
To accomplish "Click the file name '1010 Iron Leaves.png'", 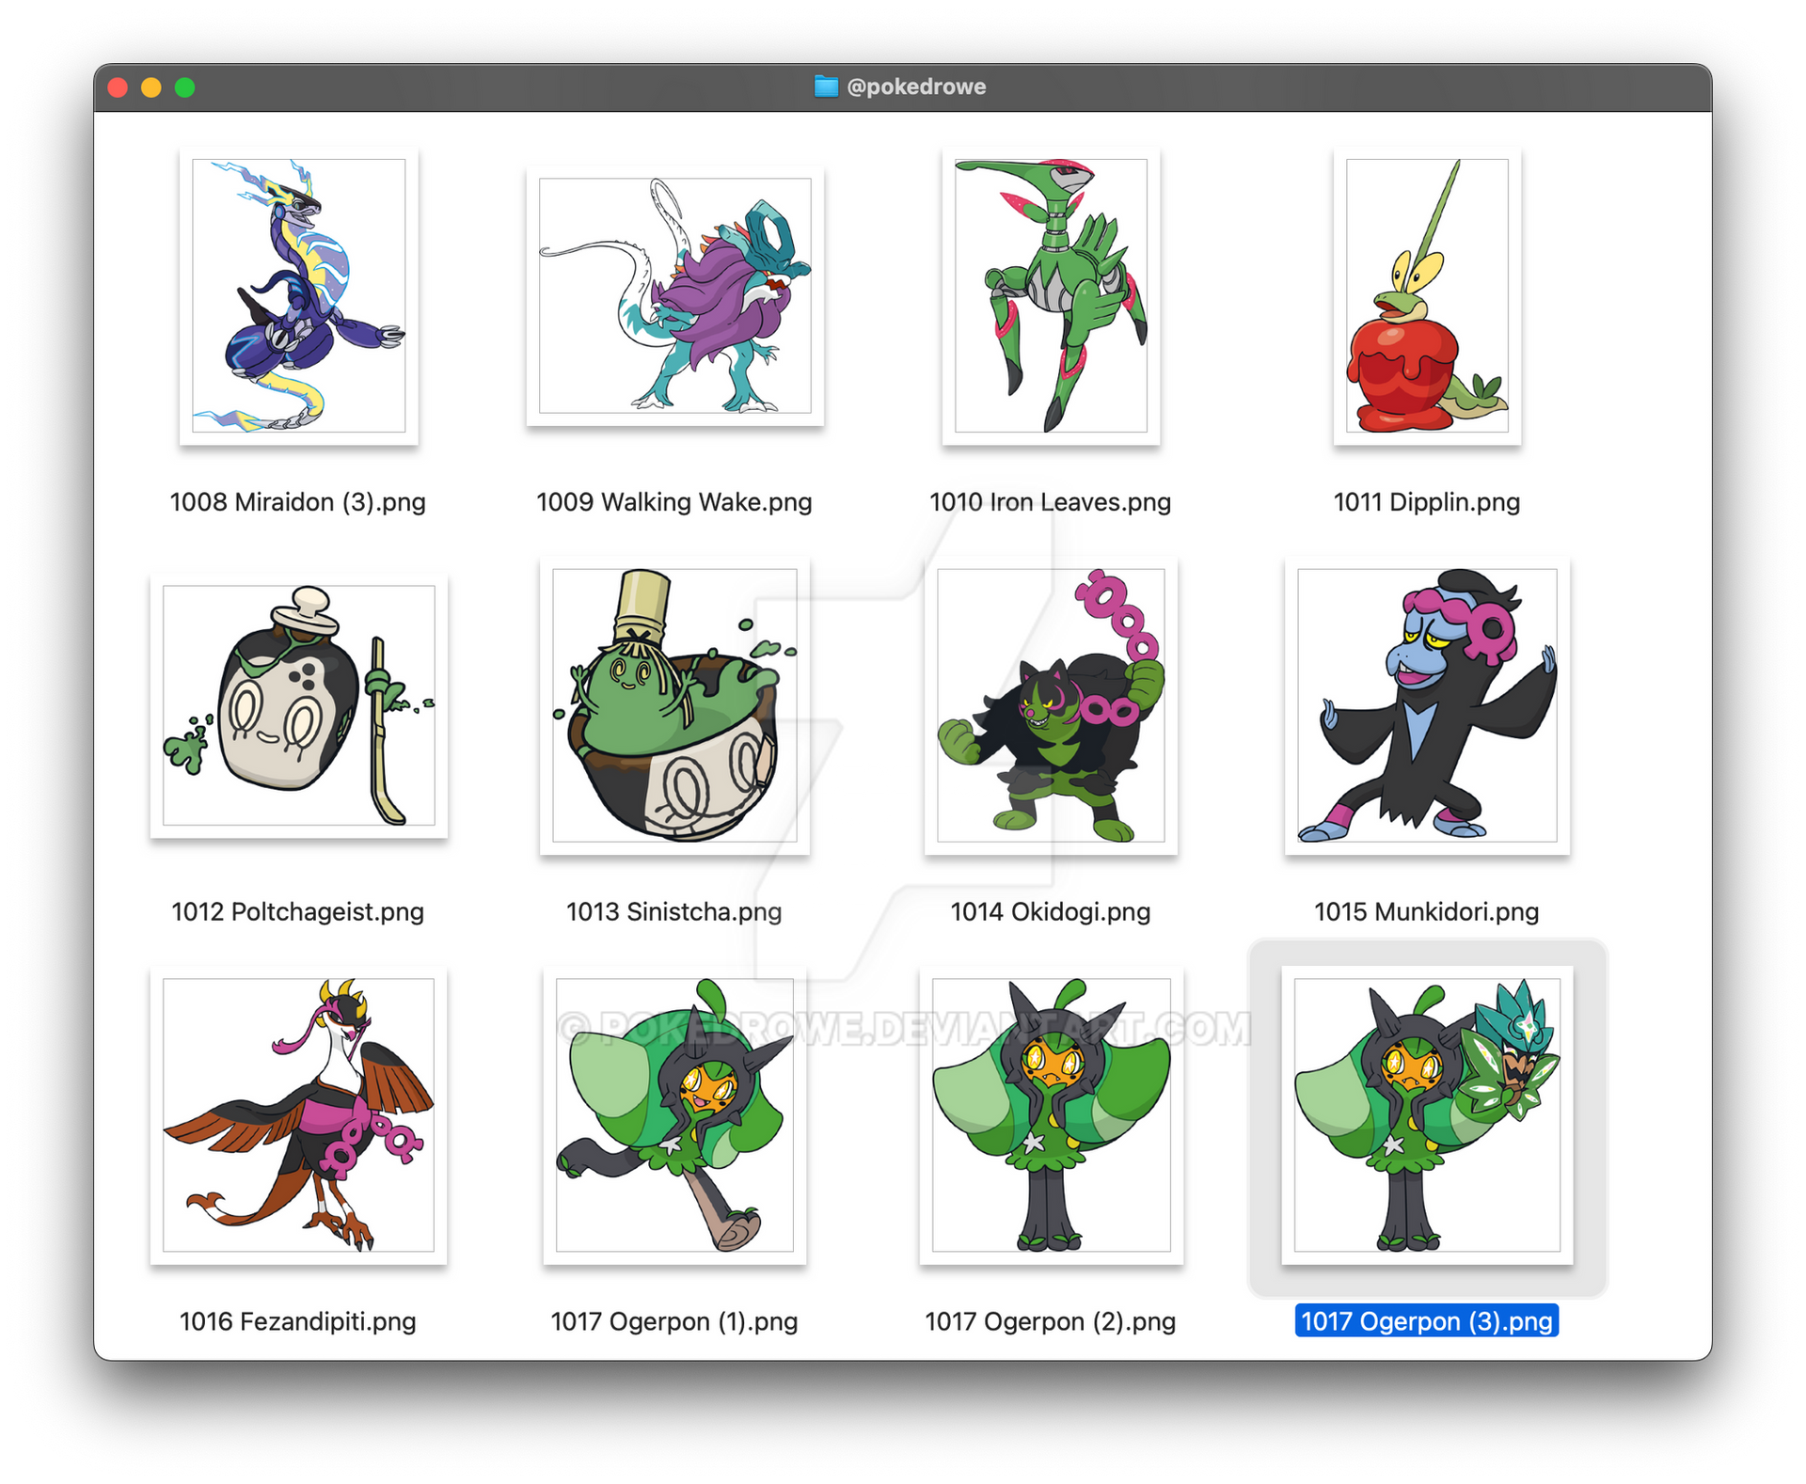I will pos(1051,502).
